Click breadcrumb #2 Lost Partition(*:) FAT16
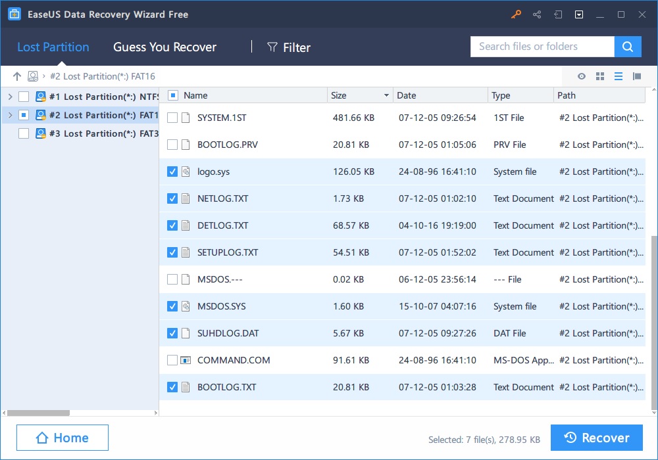This screenshot has width=658, height=460. click(103, 76)
